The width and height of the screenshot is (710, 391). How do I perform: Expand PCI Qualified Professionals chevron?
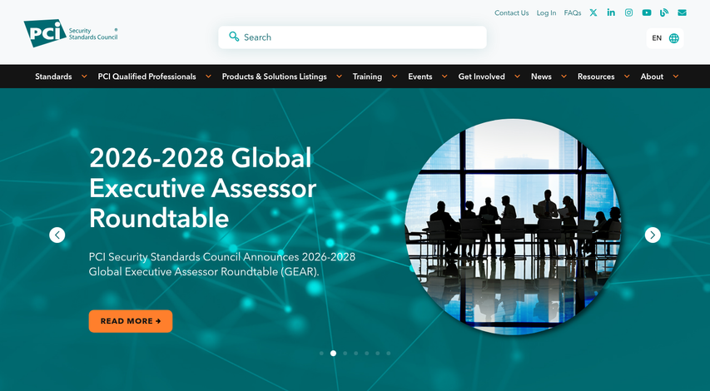pos(208,77)
